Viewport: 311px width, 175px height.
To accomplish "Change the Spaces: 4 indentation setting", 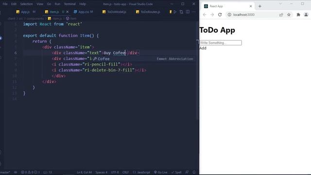I will (101, 172).
